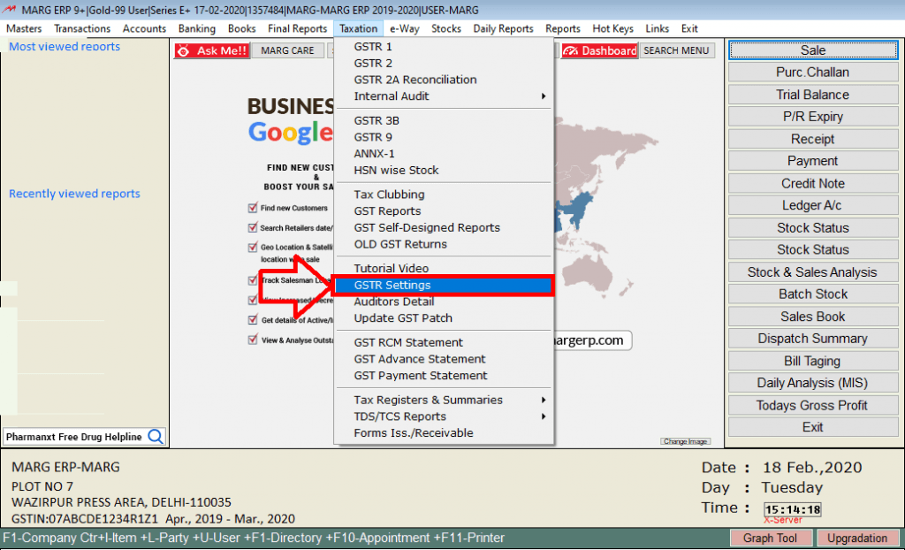The width and height of the screenshot is (905, 550).
Task: Select GSTR Settings menu item
Action: coord(444,285)
